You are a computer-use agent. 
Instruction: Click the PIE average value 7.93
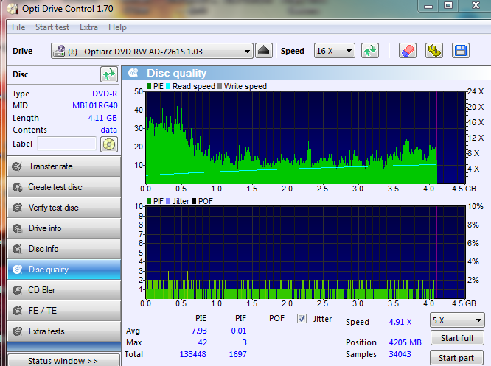pos(199,331)
